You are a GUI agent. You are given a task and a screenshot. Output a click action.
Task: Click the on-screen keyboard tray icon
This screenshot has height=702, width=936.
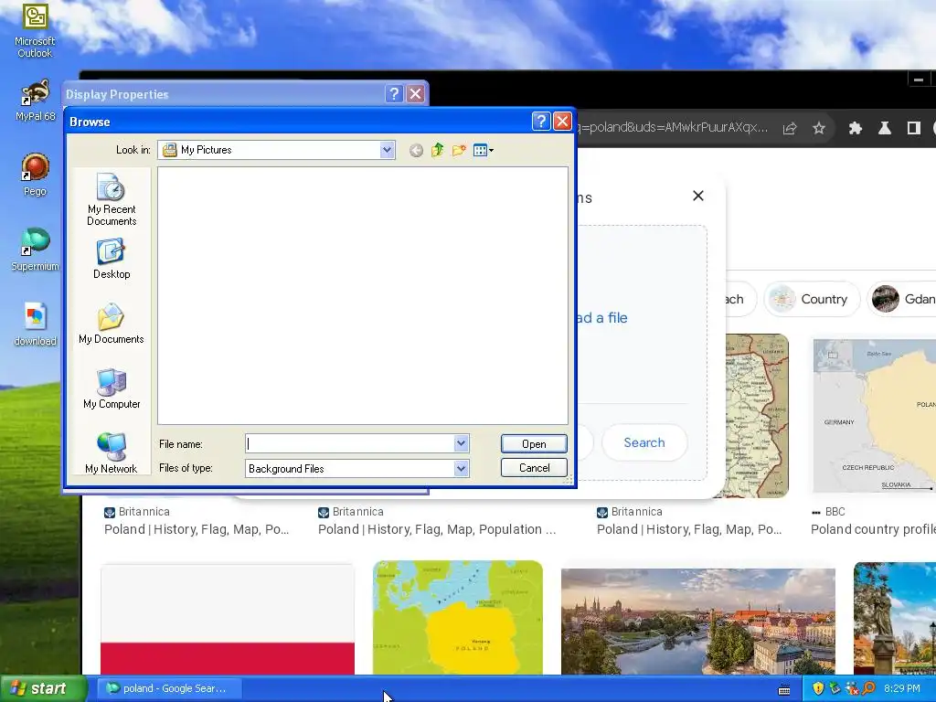click(x=784, y=689)
